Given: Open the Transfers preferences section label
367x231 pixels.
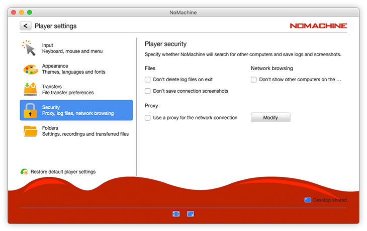Looking at the screenshot, I should click(x=52, y=86).
